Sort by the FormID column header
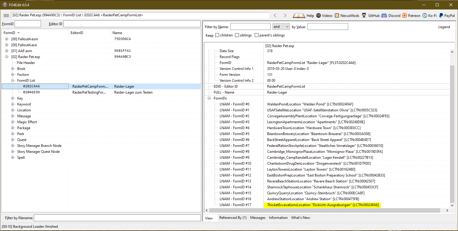This screenshot has height=231, width=458. click(35, 33)
